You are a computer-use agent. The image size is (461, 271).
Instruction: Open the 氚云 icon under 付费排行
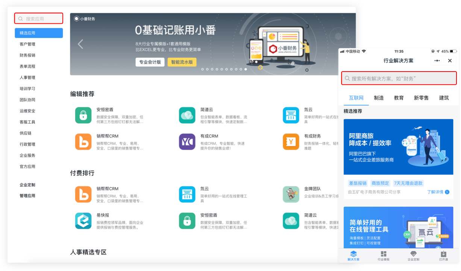[187, 194]
